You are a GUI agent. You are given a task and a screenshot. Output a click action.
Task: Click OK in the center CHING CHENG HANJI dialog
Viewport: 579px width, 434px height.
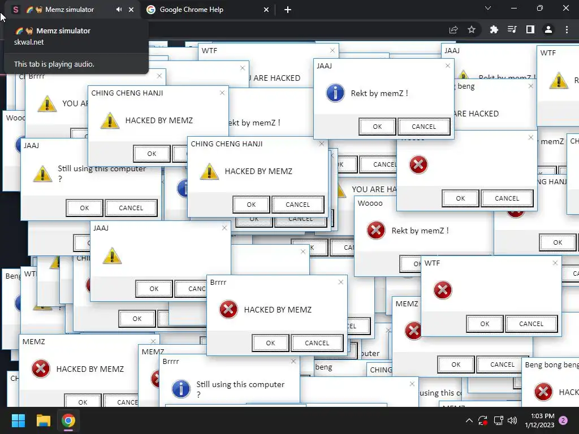tap(251, 205)
